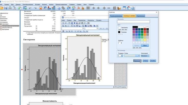Open the Вставка menu in main window

38,4
